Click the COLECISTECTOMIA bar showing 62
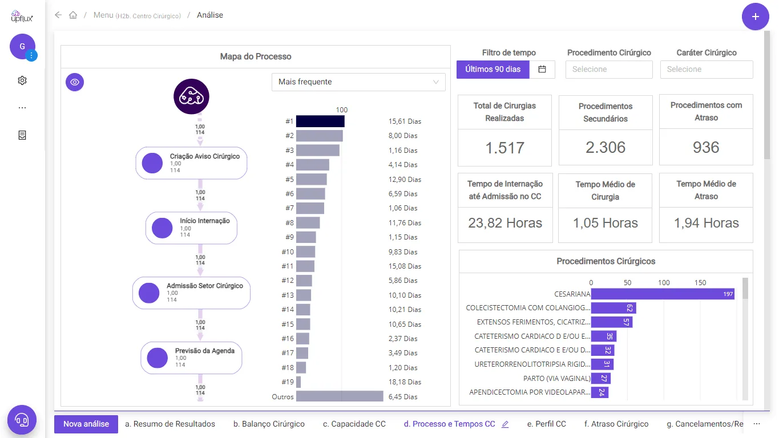 pyautogui.click(x=613, y=308)
